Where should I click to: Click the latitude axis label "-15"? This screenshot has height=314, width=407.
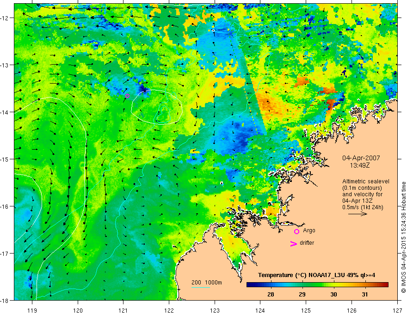[x=5, y=159]
